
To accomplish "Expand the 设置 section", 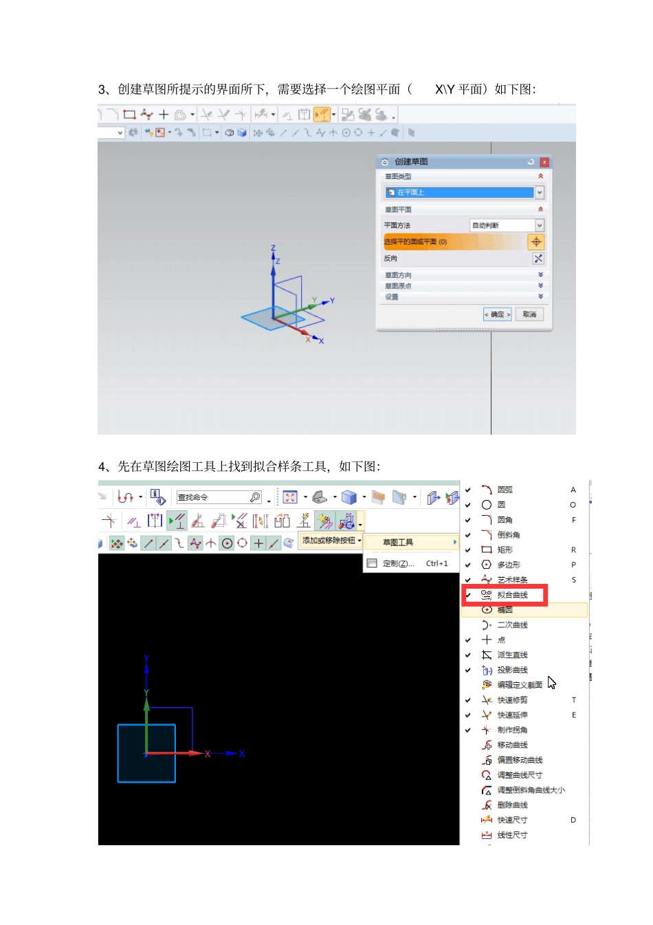I will (540, 296).
